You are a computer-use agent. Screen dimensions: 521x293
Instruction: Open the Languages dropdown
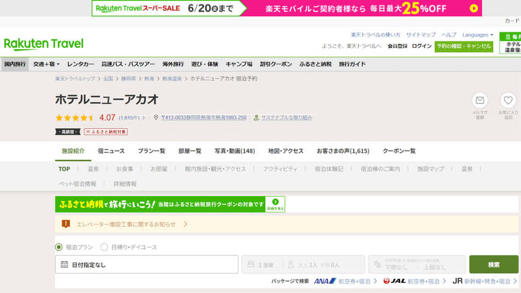(477, 35)
